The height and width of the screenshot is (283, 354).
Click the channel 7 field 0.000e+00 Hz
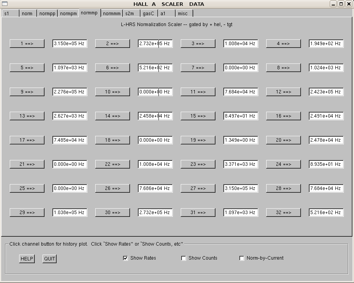pos(241,68)
